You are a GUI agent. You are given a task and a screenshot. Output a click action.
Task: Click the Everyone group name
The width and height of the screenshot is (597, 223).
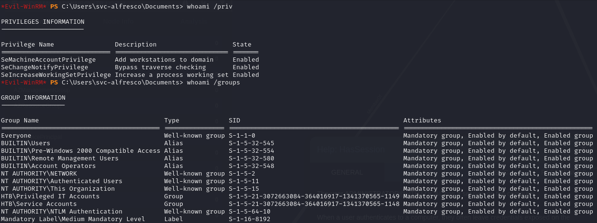[x=16, y=136]
